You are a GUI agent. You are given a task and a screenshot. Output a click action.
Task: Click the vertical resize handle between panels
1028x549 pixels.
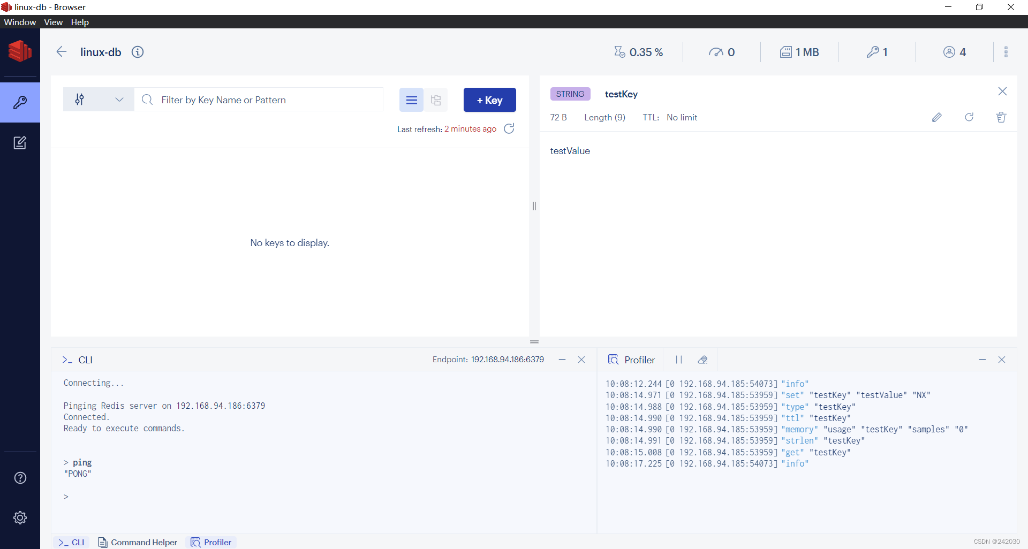click(x=534, y=206)
